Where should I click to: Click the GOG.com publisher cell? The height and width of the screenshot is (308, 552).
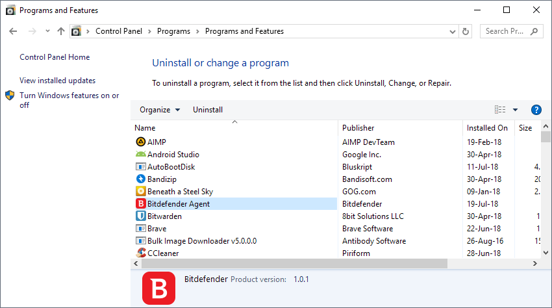tap(358, 191)
